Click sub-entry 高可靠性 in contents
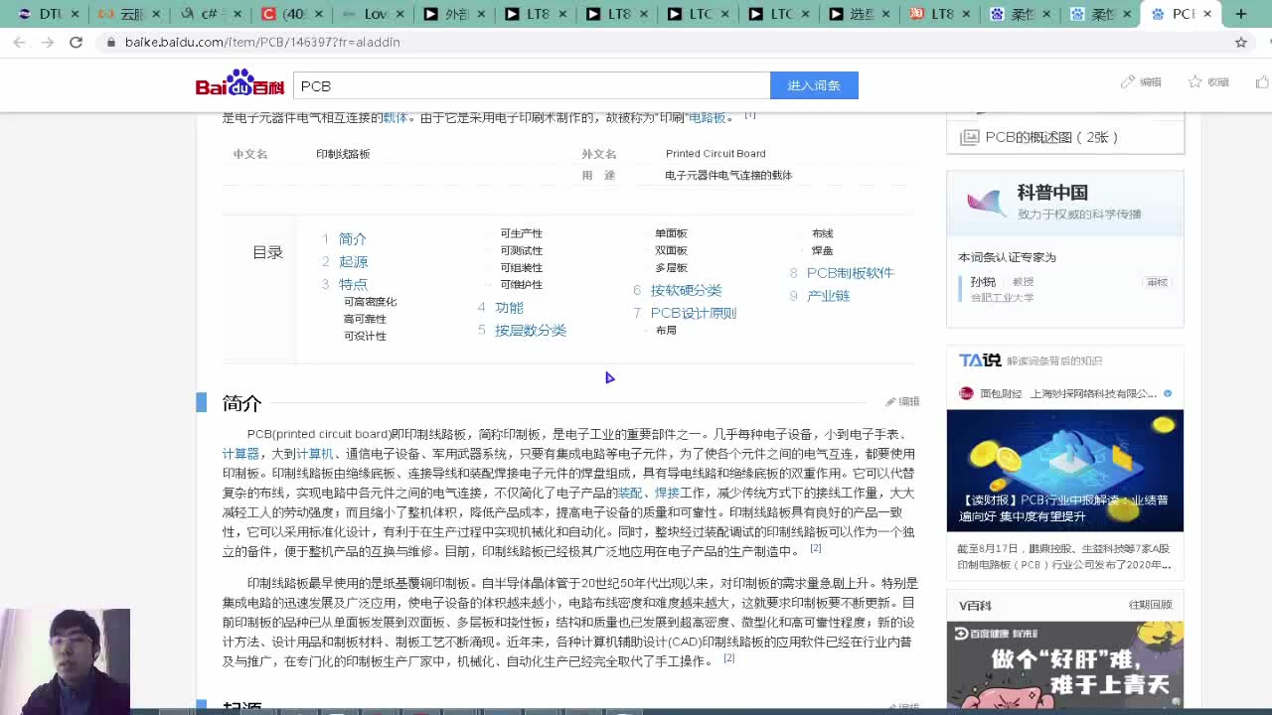The image size is (1272, 715). [365, 319]
